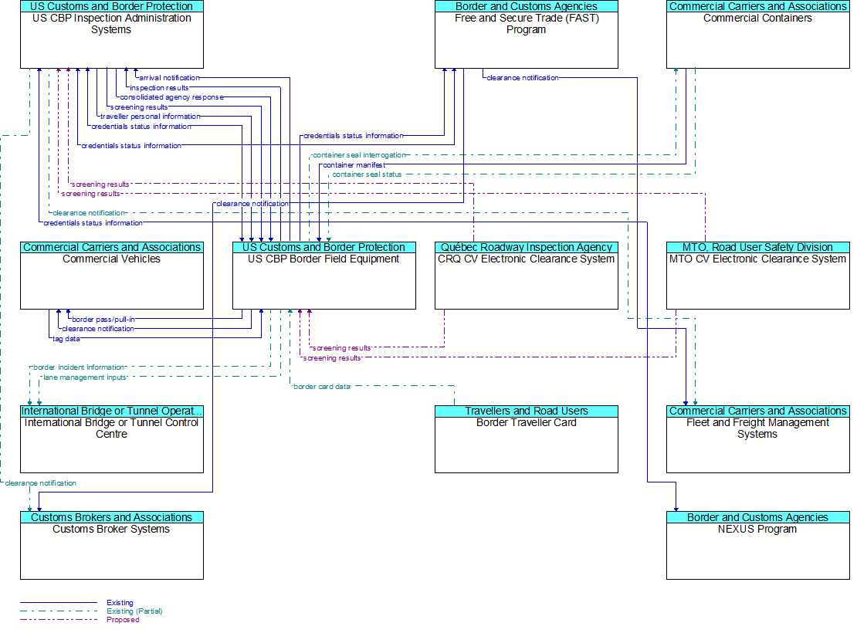This screenshot has width=857, height=633.
Task: Click 'Travellers and Road Users' header
Action: coord(527,411)
